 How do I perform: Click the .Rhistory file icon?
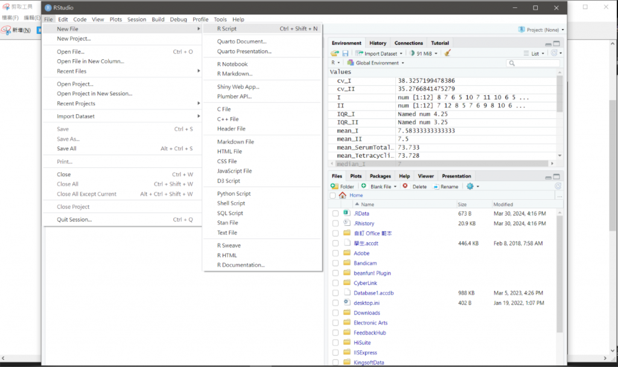pyautogui.click(x=347, y=223)
